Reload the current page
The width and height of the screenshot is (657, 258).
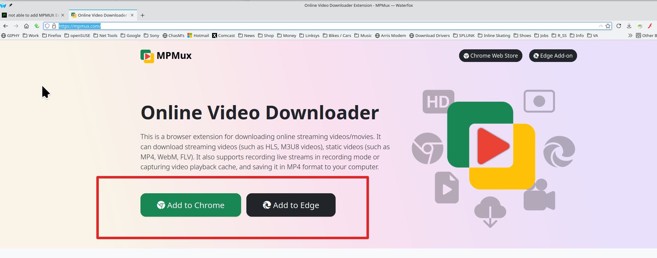pyautogui.click(x=619, y=26)
